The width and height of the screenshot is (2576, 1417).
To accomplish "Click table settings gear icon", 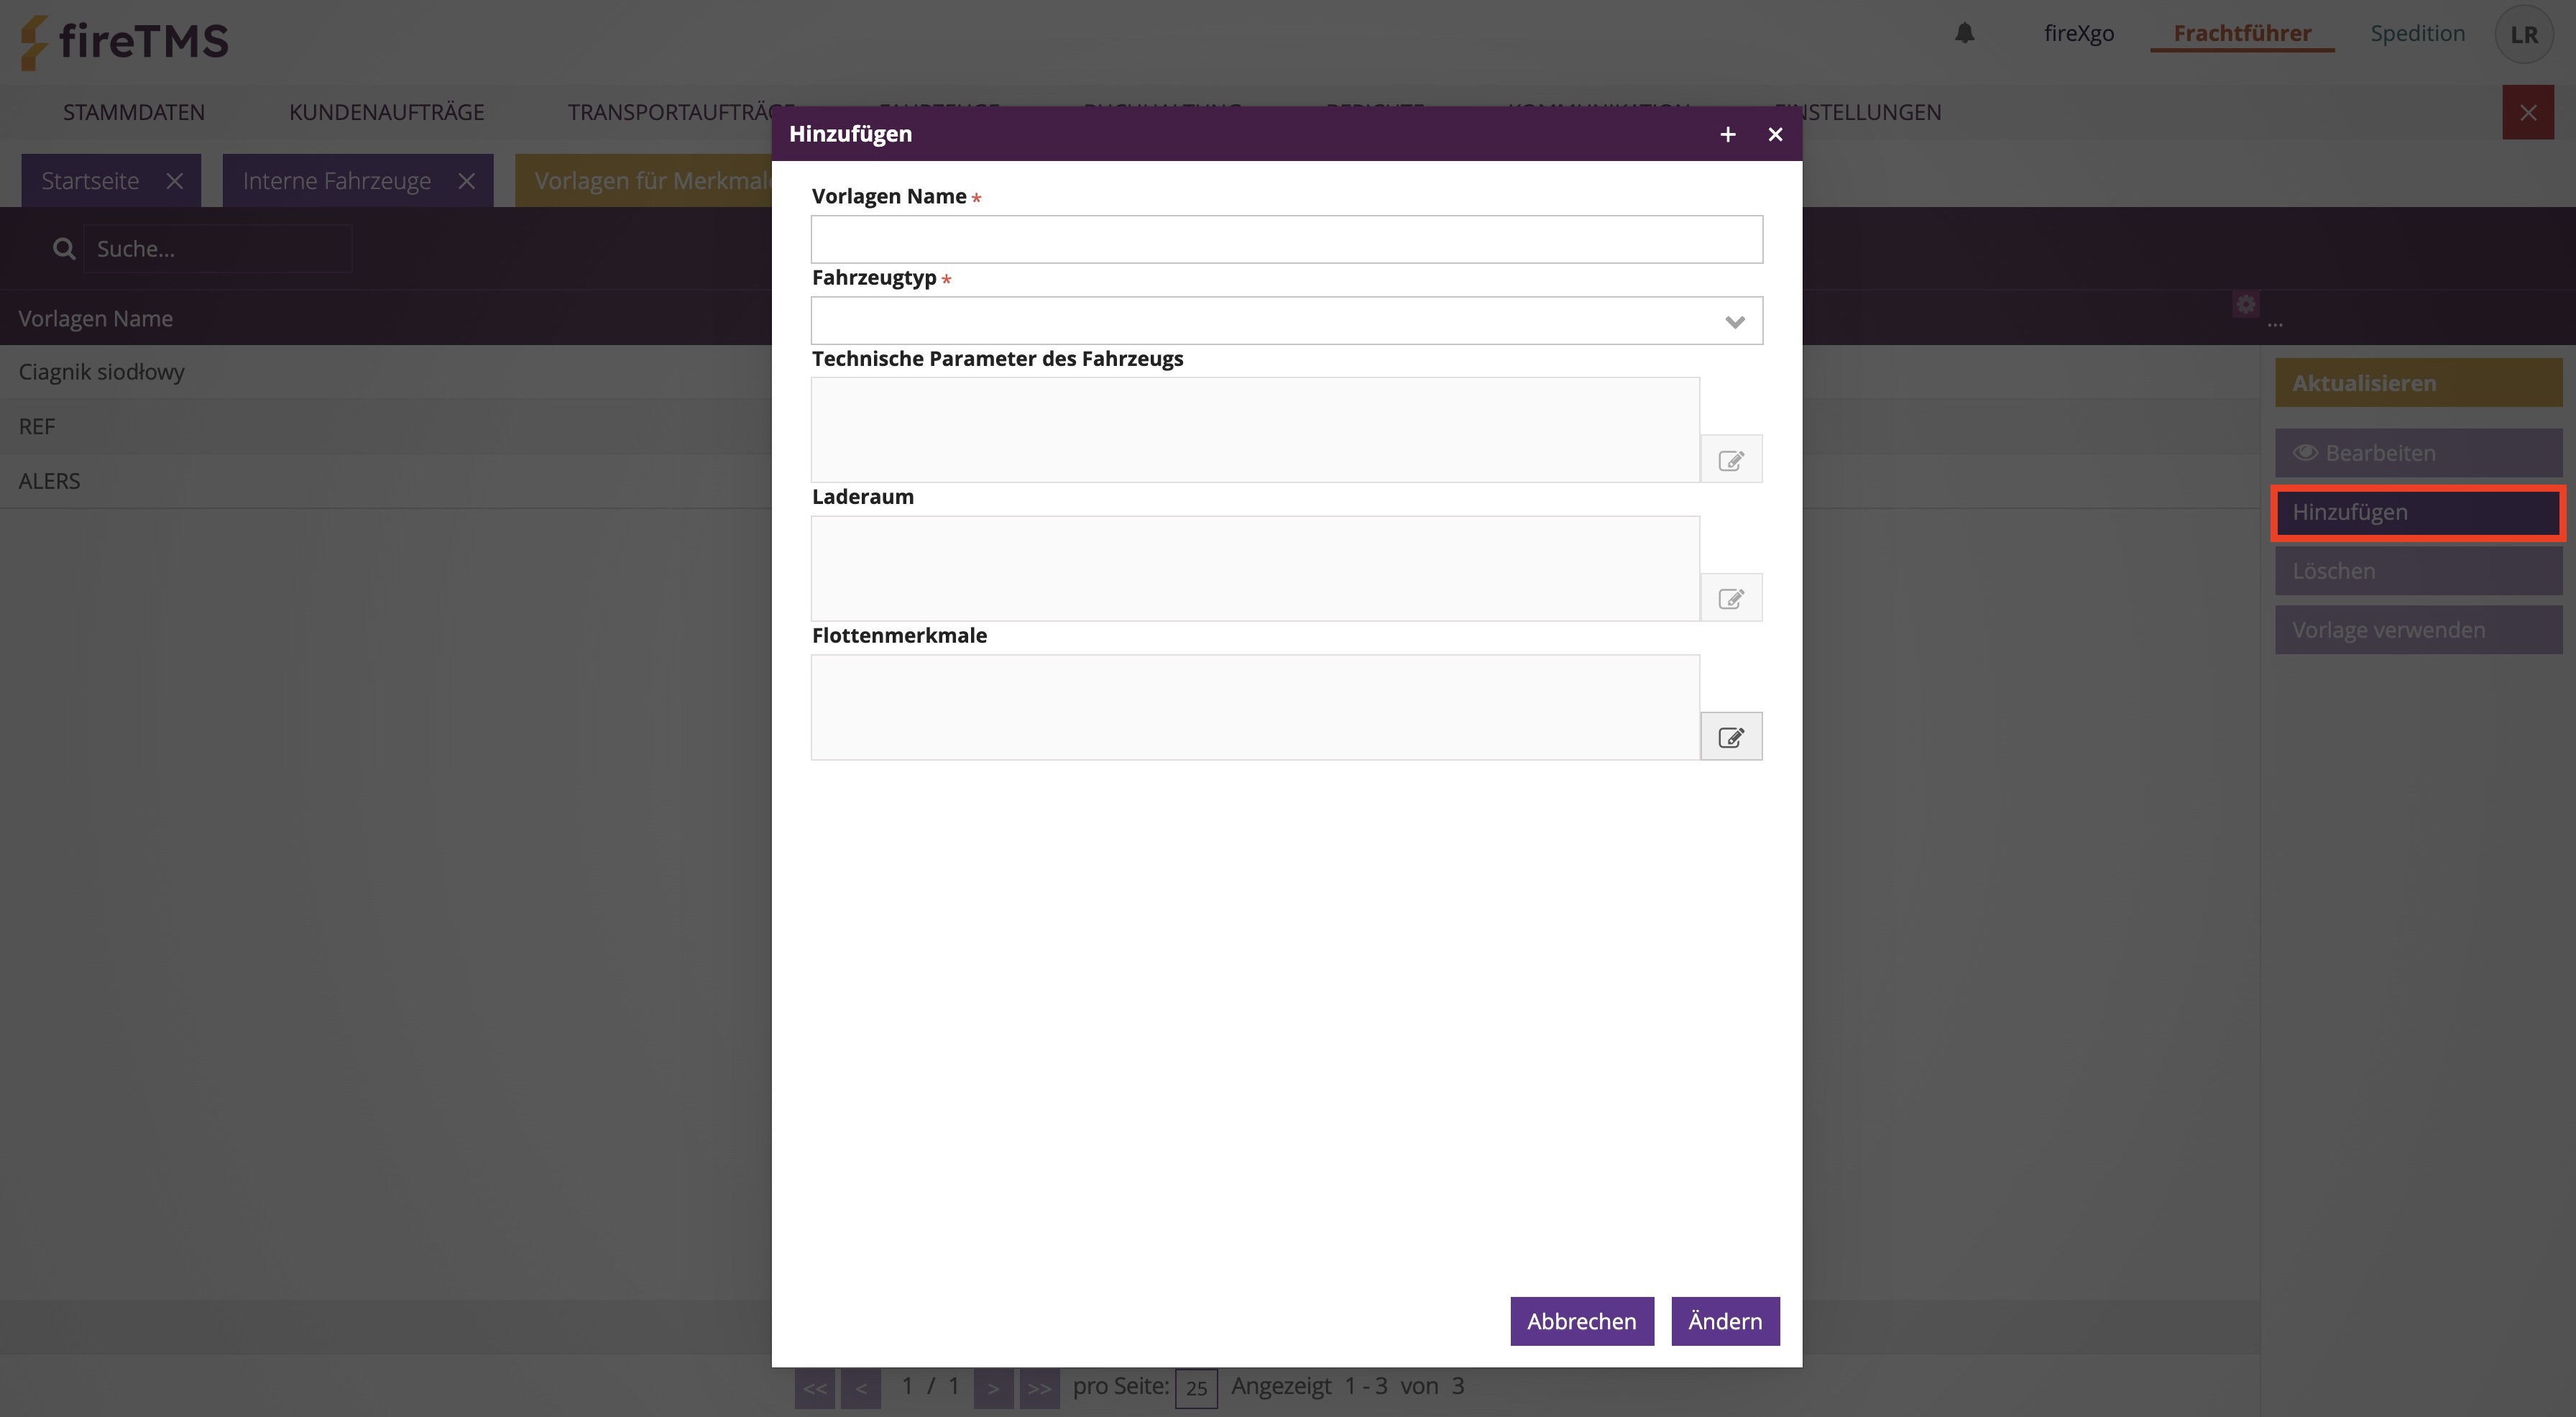I will tap(2246, 304).
